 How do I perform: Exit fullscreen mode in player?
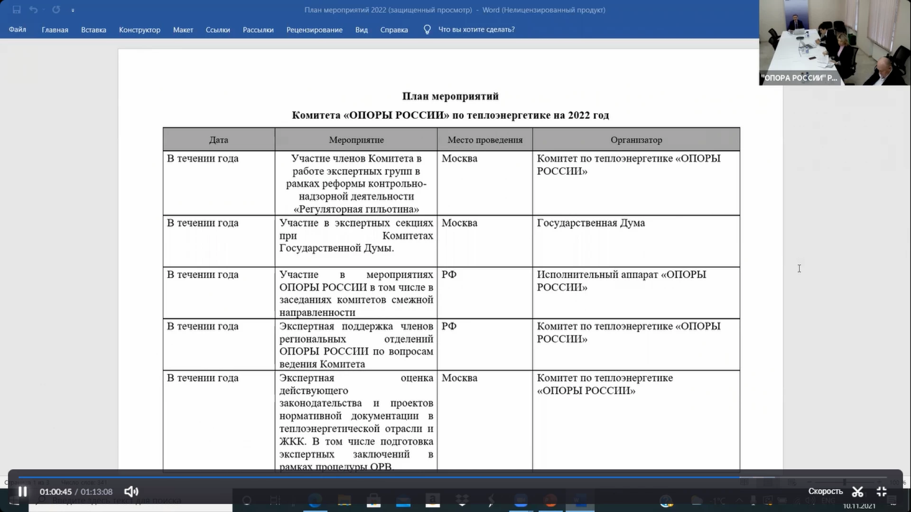882,492
